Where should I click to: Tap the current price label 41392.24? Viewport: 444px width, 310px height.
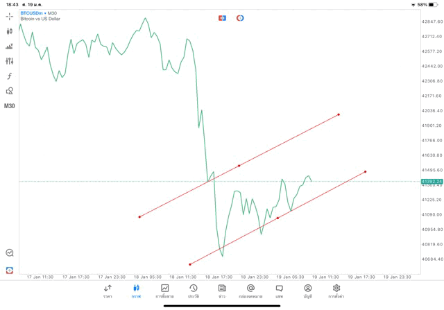(x=432, y=182)
